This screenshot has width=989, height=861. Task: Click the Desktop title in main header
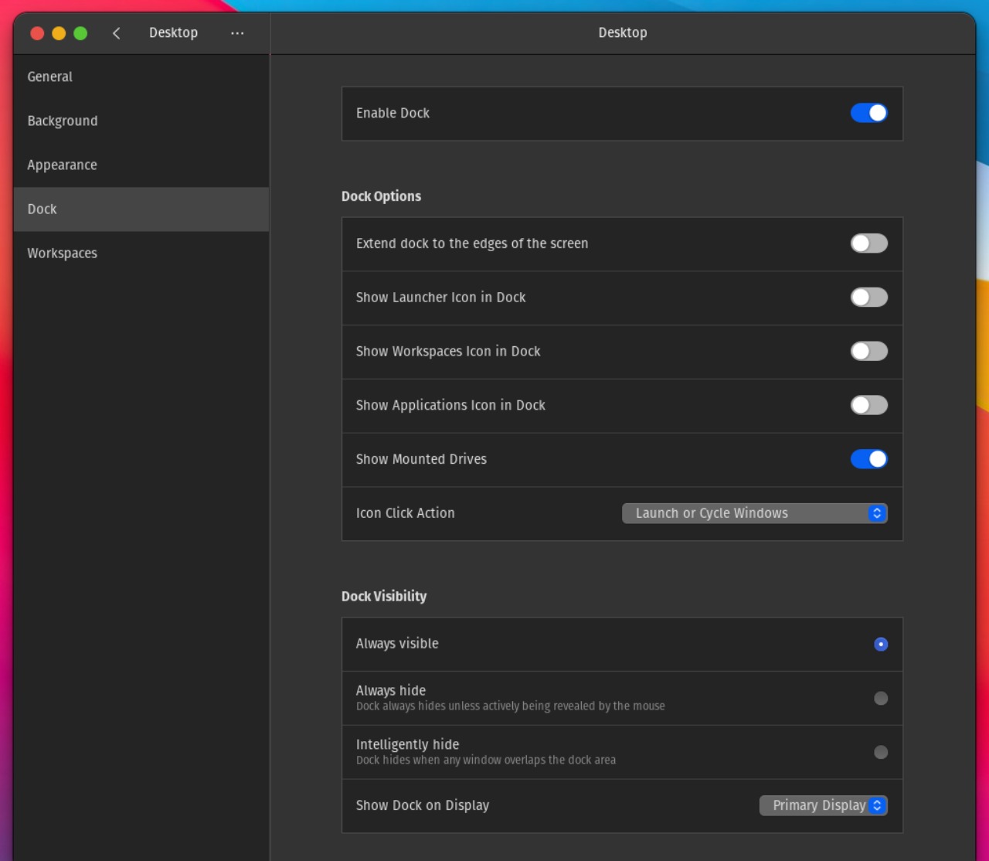coord(623,32)
